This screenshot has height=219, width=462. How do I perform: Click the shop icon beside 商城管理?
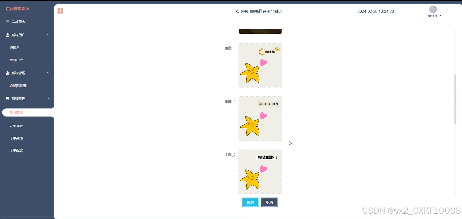8,99
